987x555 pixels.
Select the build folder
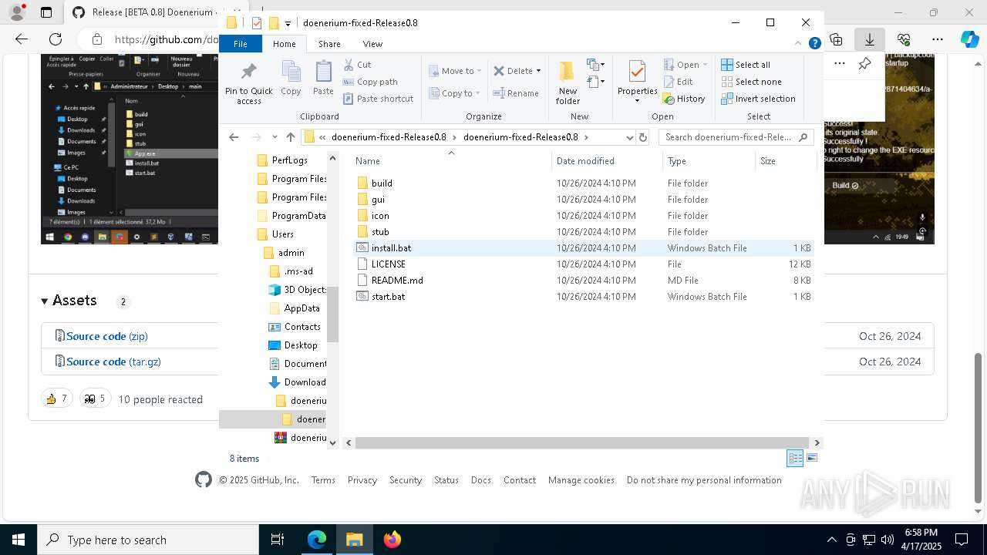[583, 183]
